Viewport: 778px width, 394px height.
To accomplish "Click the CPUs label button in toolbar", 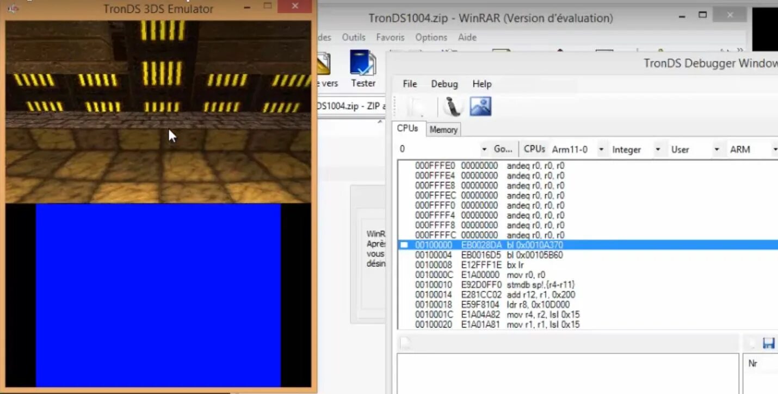I will (x=534, y=149).
